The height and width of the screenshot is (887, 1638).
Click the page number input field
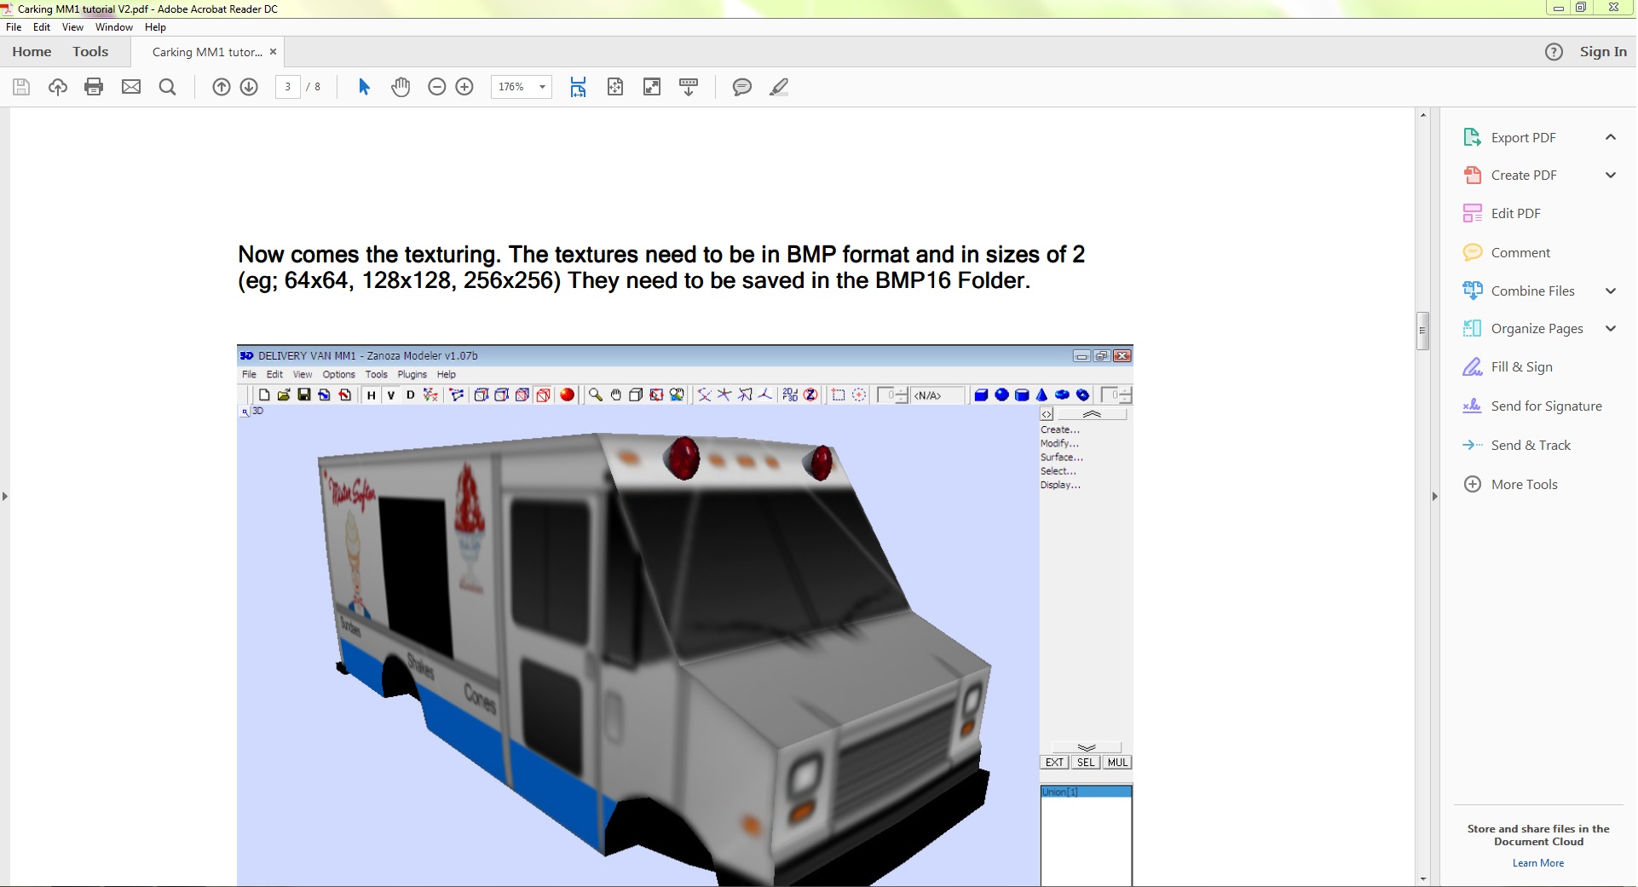(x=288, y=87)
